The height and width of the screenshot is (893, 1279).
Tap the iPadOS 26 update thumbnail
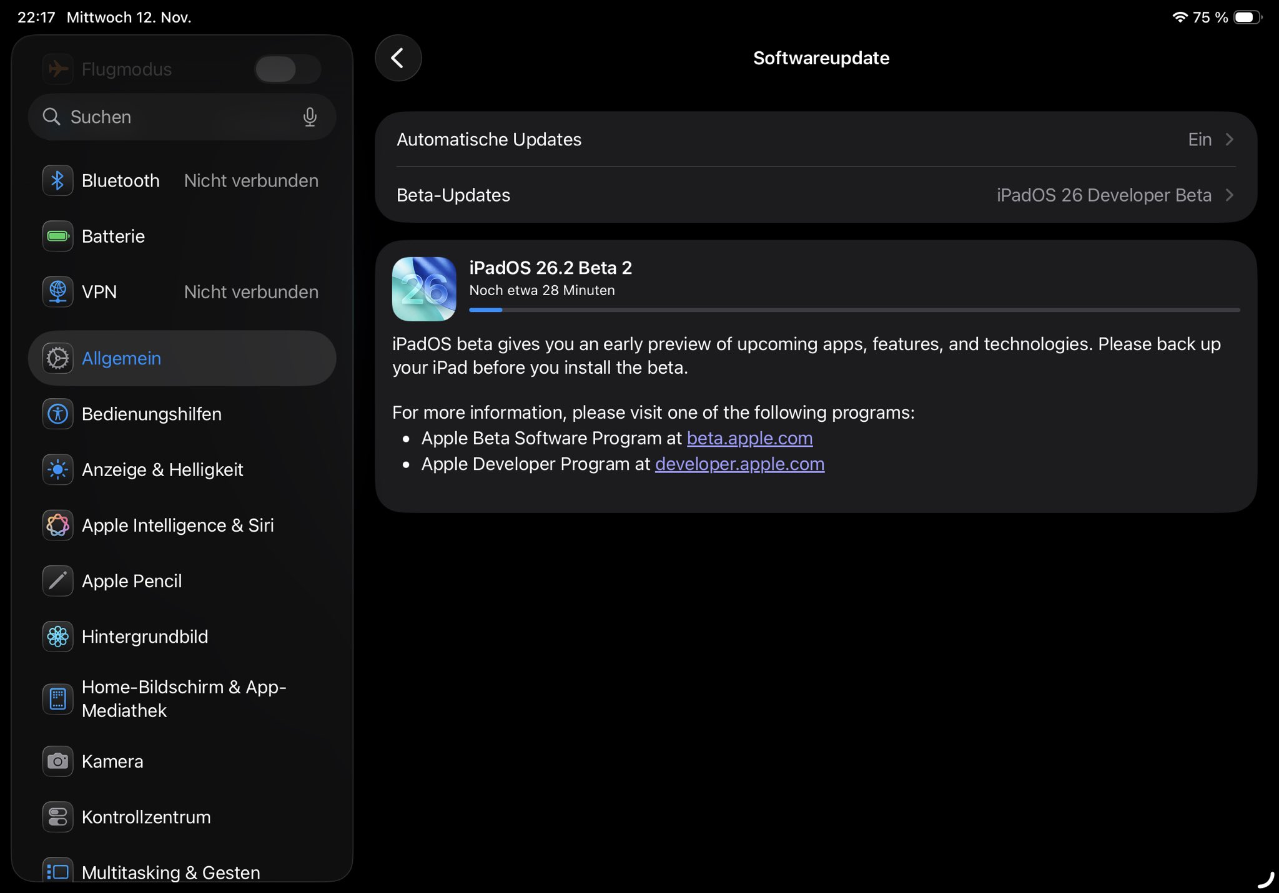click(424, 289)
